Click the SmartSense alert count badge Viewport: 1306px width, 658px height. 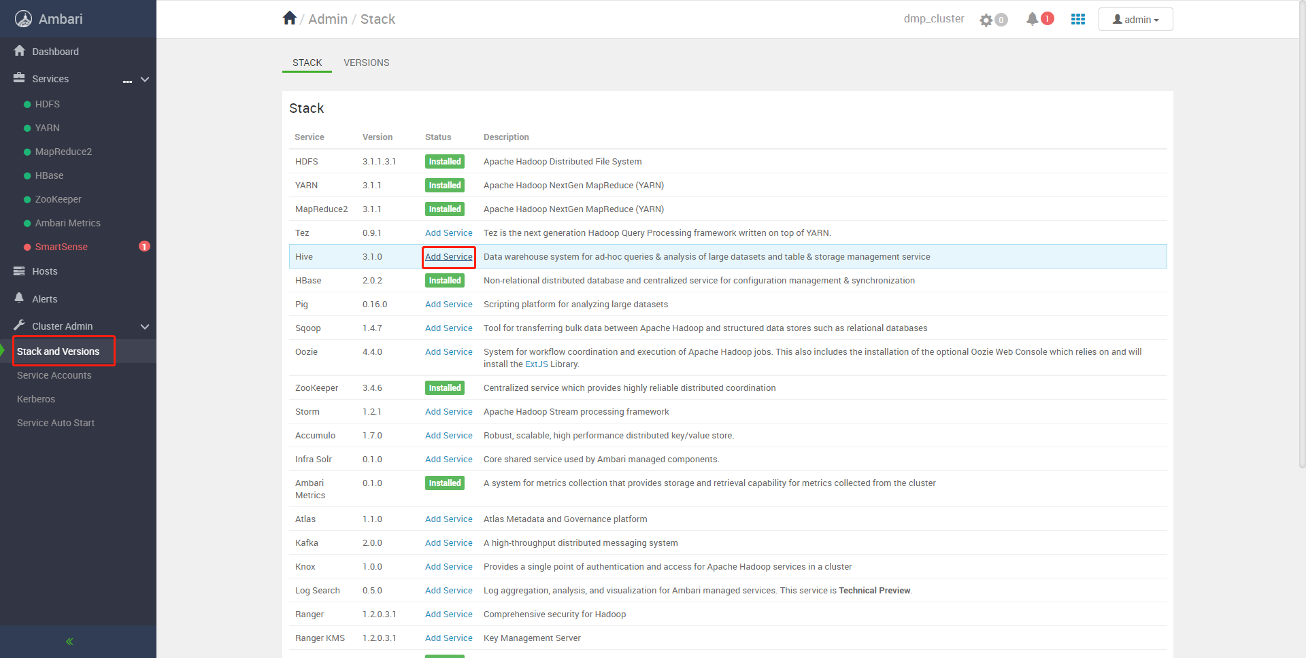(144, 247)
